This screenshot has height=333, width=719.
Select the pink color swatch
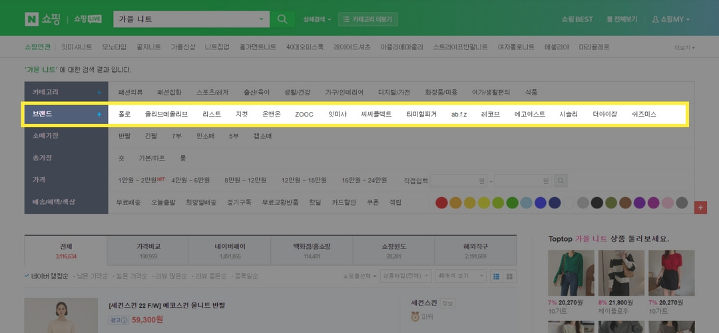point(668,202)
